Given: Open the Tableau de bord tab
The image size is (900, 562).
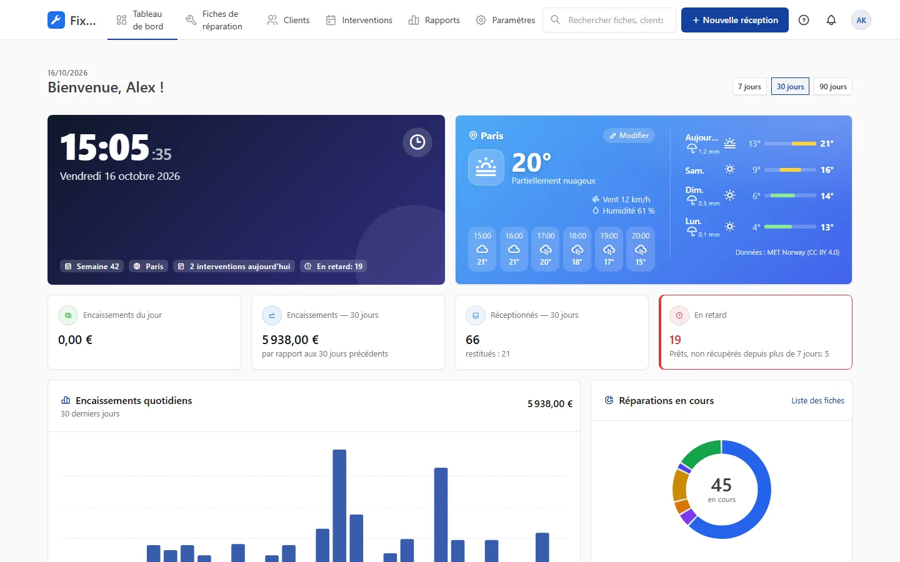Looking at the screenshot, I should 142,20.
